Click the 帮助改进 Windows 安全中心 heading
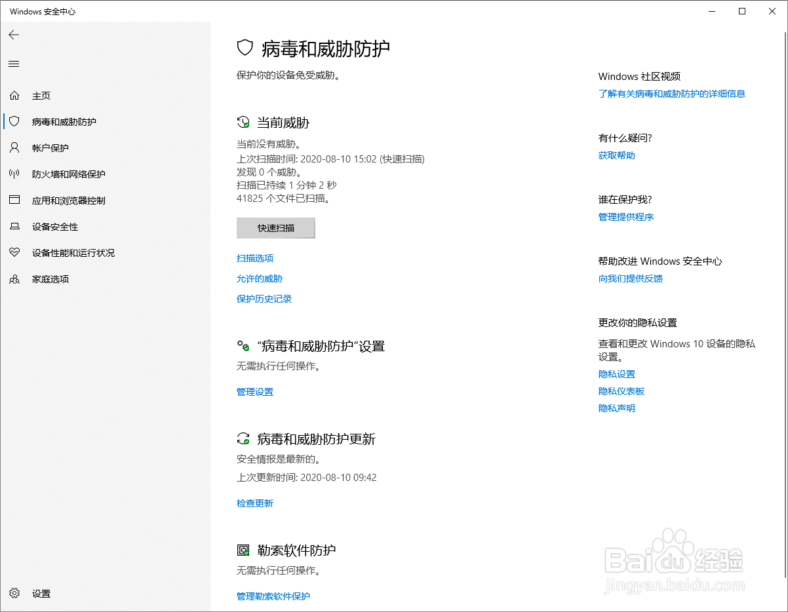 pyautogui.click(x=660, y=261)
